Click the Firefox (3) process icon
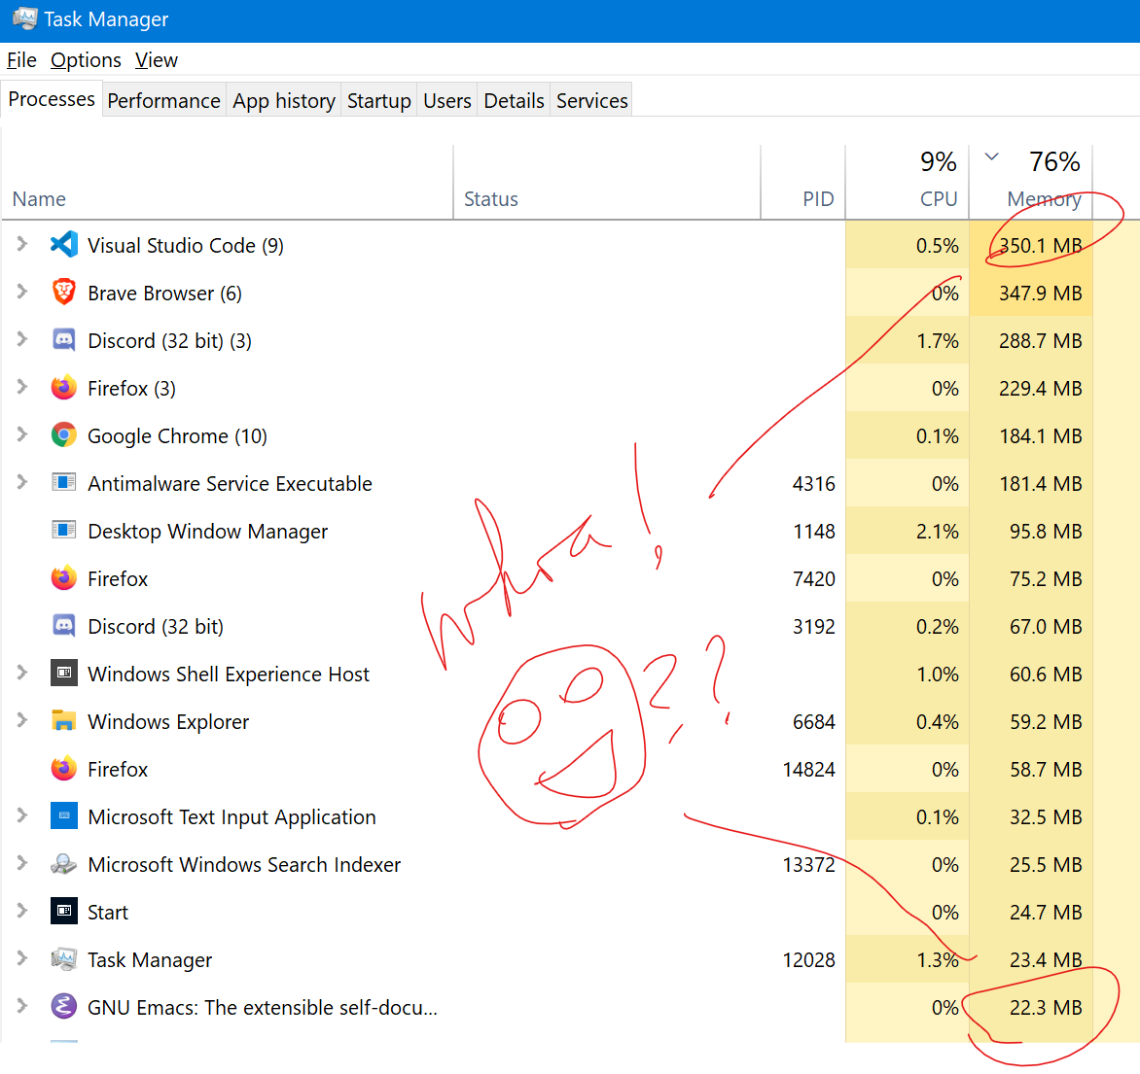Screen dimensions: 1140x1074 click(x=64, y=388)
